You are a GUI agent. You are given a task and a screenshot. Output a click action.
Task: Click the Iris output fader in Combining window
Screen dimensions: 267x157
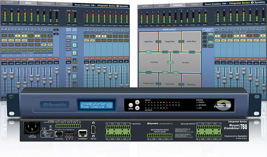pyautogui.click(x=244, y=71)
